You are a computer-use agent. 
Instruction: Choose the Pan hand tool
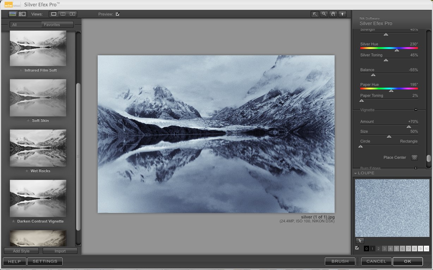coord(333,14)
